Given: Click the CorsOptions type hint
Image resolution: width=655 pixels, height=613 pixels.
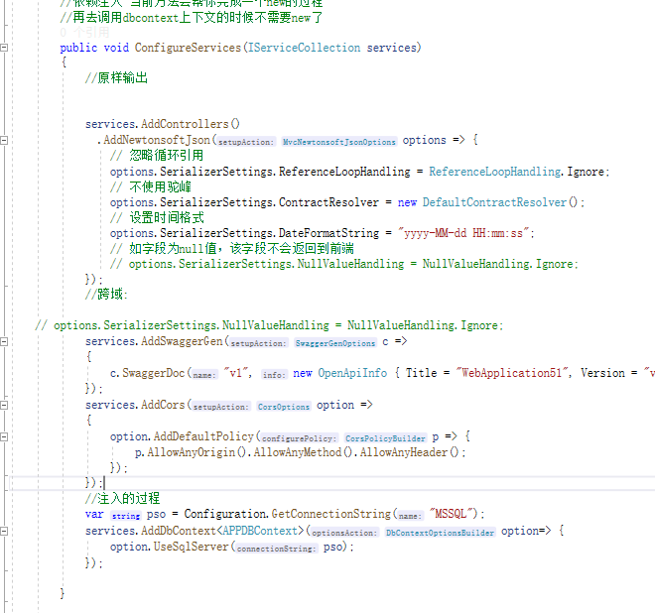Looking at the screenshot, I should coord(284,407).
